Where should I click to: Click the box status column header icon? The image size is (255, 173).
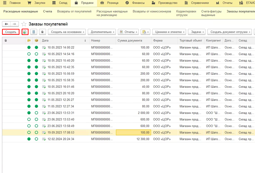pos(36,40)
